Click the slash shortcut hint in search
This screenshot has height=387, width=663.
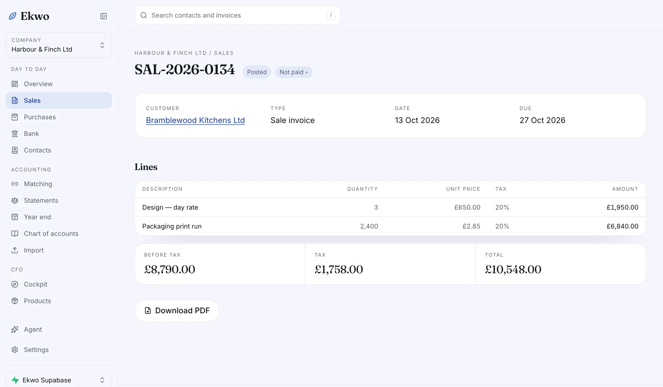(x=331, y=15)
